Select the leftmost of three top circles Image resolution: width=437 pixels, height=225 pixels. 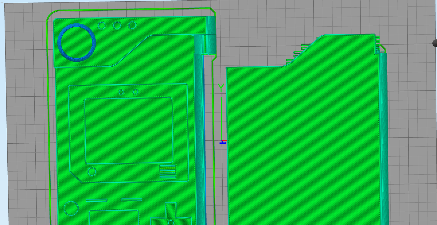[x=102, y=25]
